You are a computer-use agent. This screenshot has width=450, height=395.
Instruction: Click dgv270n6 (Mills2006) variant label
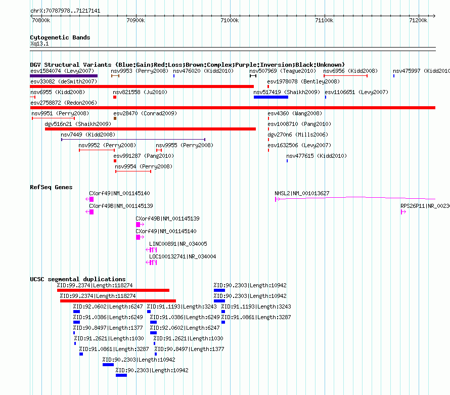[298, 135]
